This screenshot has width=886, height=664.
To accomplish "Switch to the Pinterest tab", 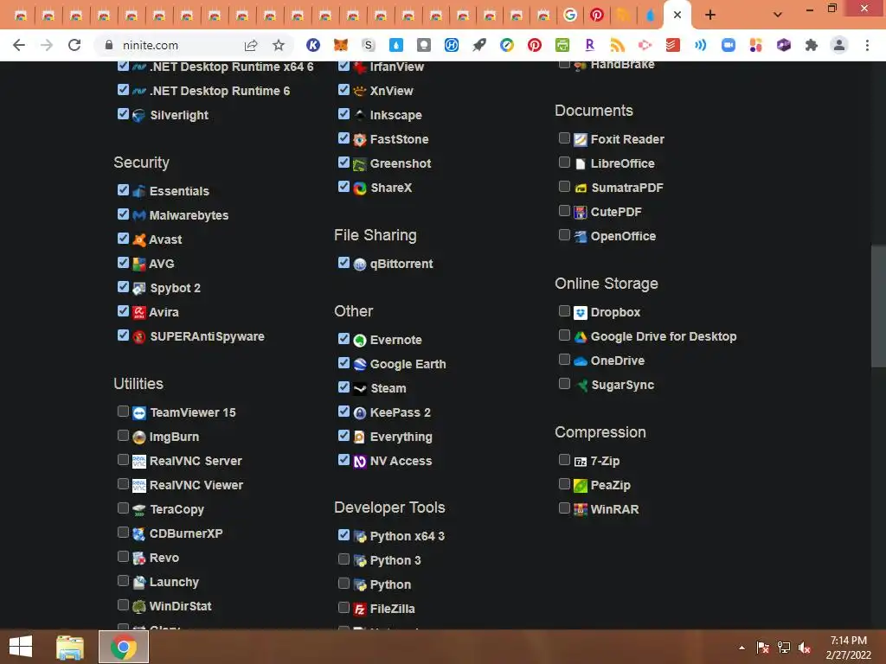I will [x=597, y=16].
